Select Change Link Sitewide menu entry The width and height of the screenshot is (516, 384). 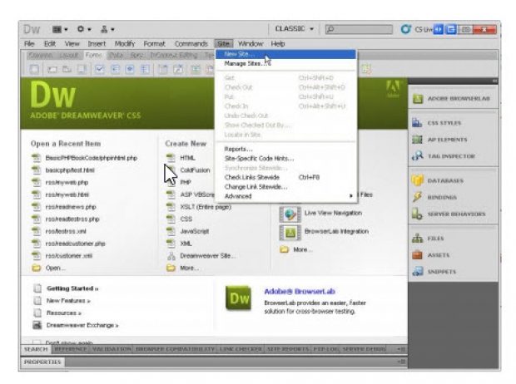coord(285,187)
